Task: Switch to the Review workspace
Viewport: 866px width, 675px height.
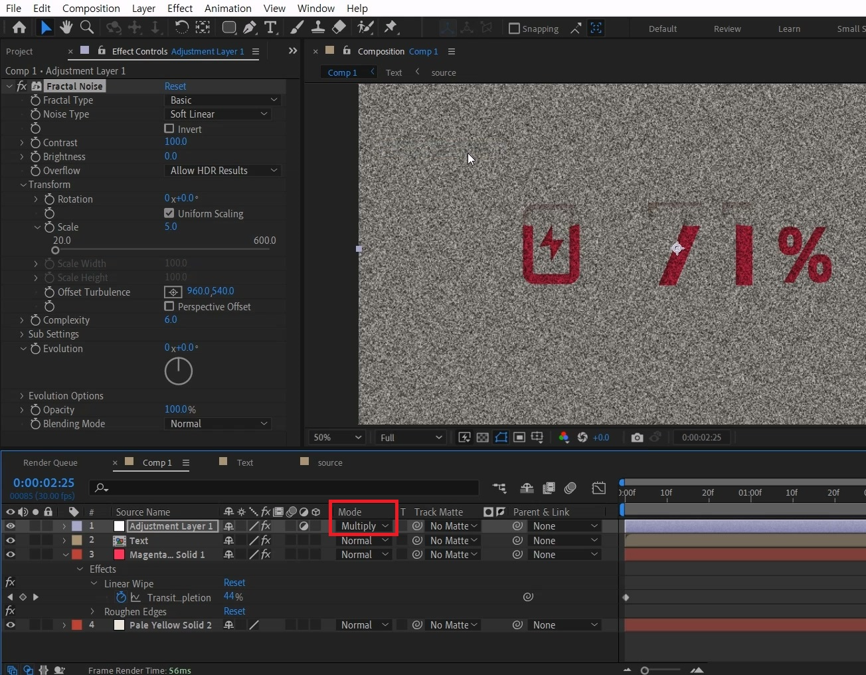Action: pyautogui.click(x=727, y=29)
